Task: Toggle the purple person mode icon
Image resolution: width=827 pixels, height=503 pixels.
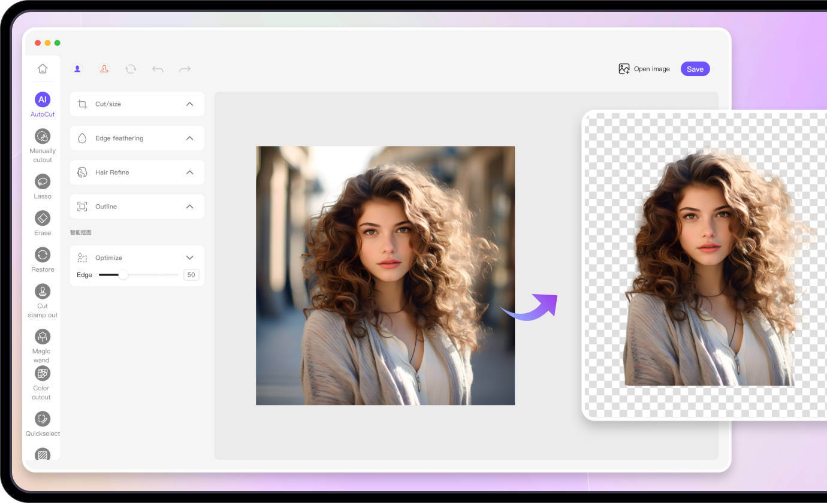Action: (77, 69)
